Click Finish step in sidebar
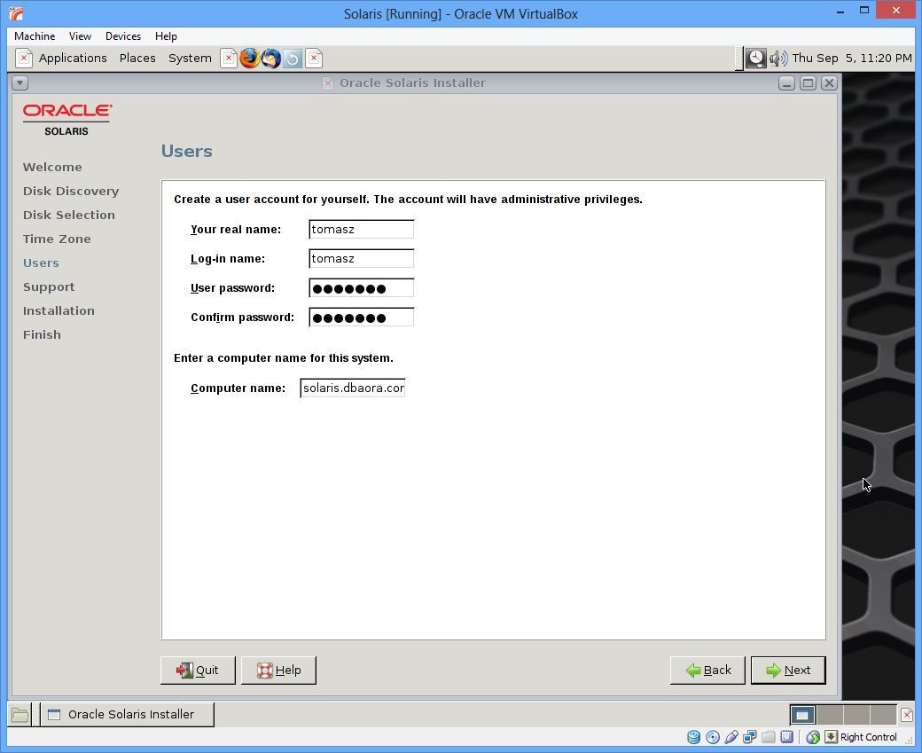 42,334
